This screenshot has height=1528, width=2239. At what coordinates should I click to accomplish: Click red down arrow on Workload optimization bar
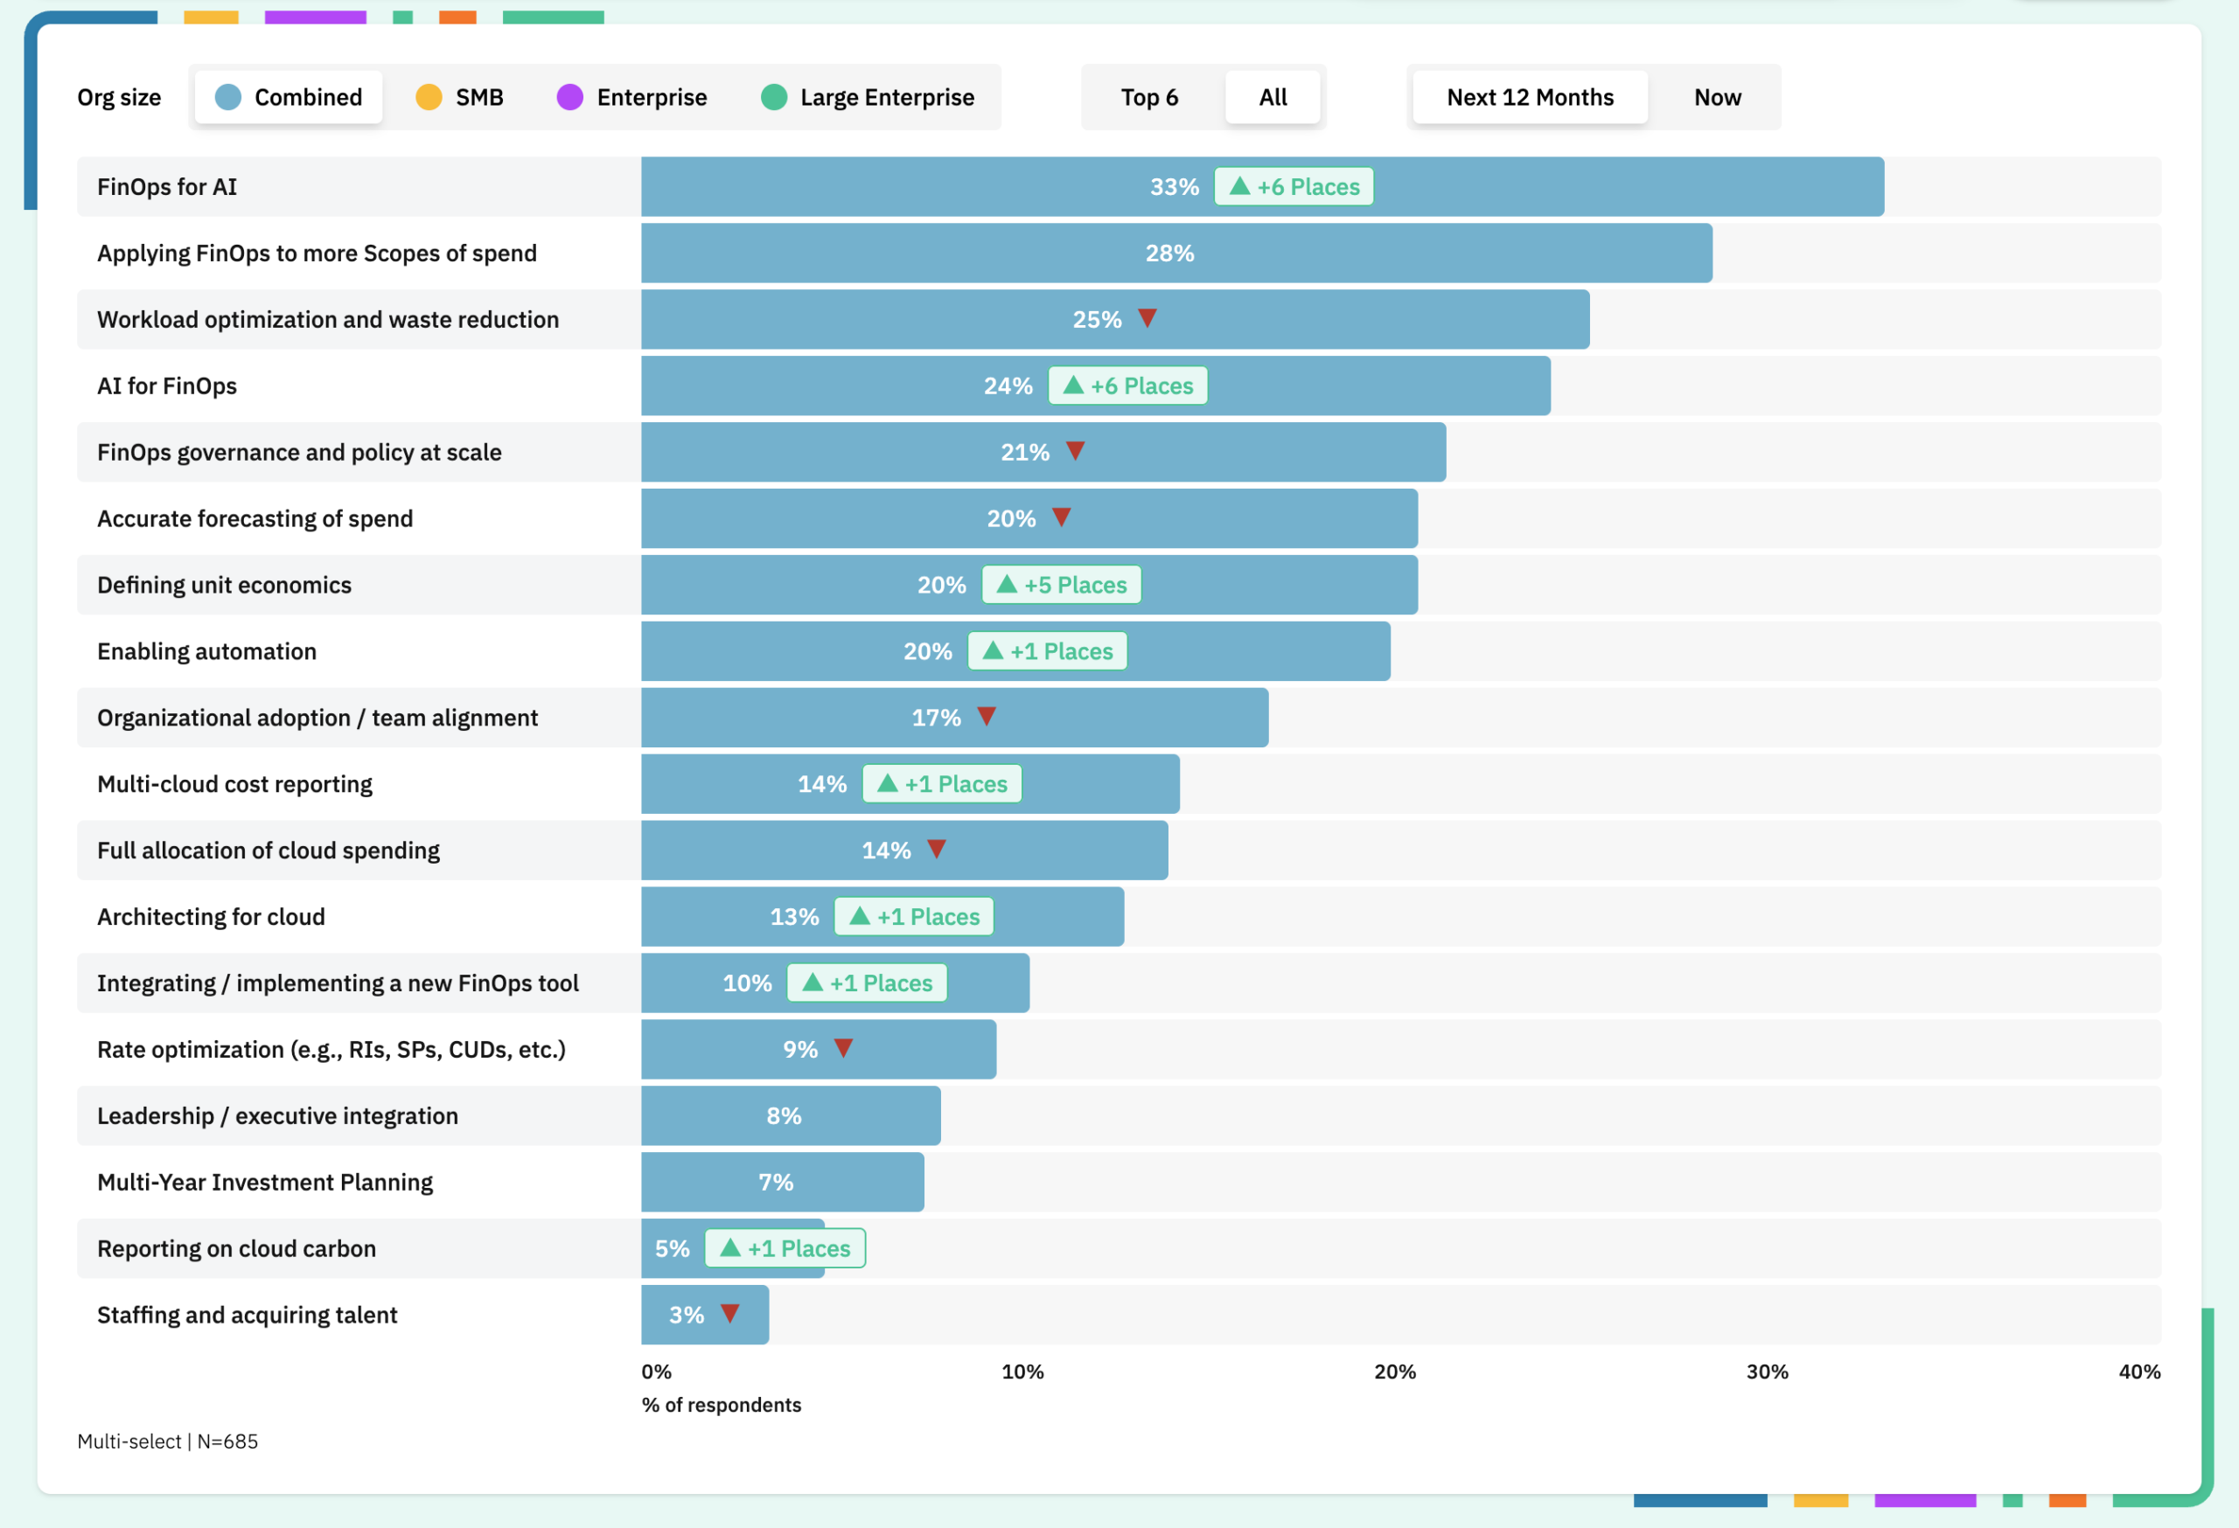(x=1147, y=317)
